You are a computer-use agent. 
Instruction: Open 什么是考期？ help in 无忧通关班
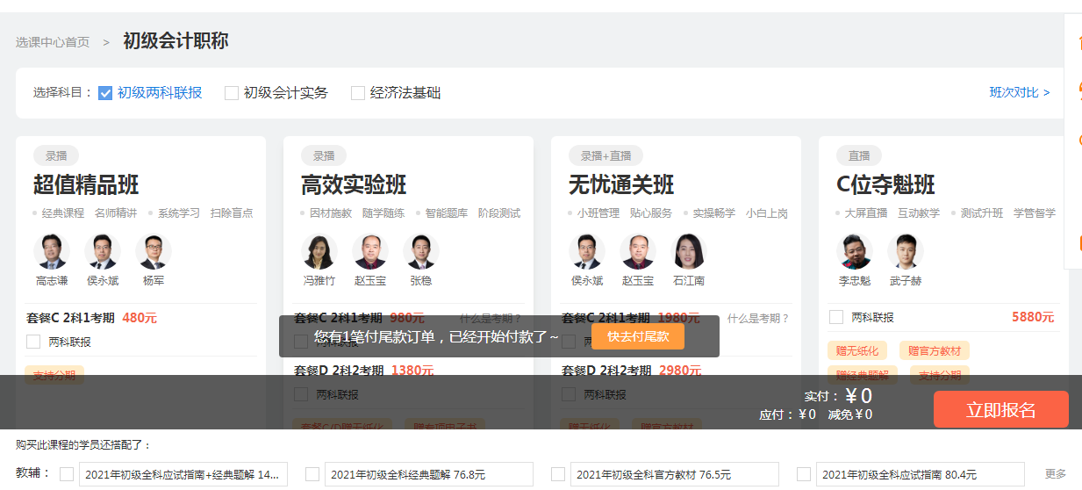tap(757, 319)
